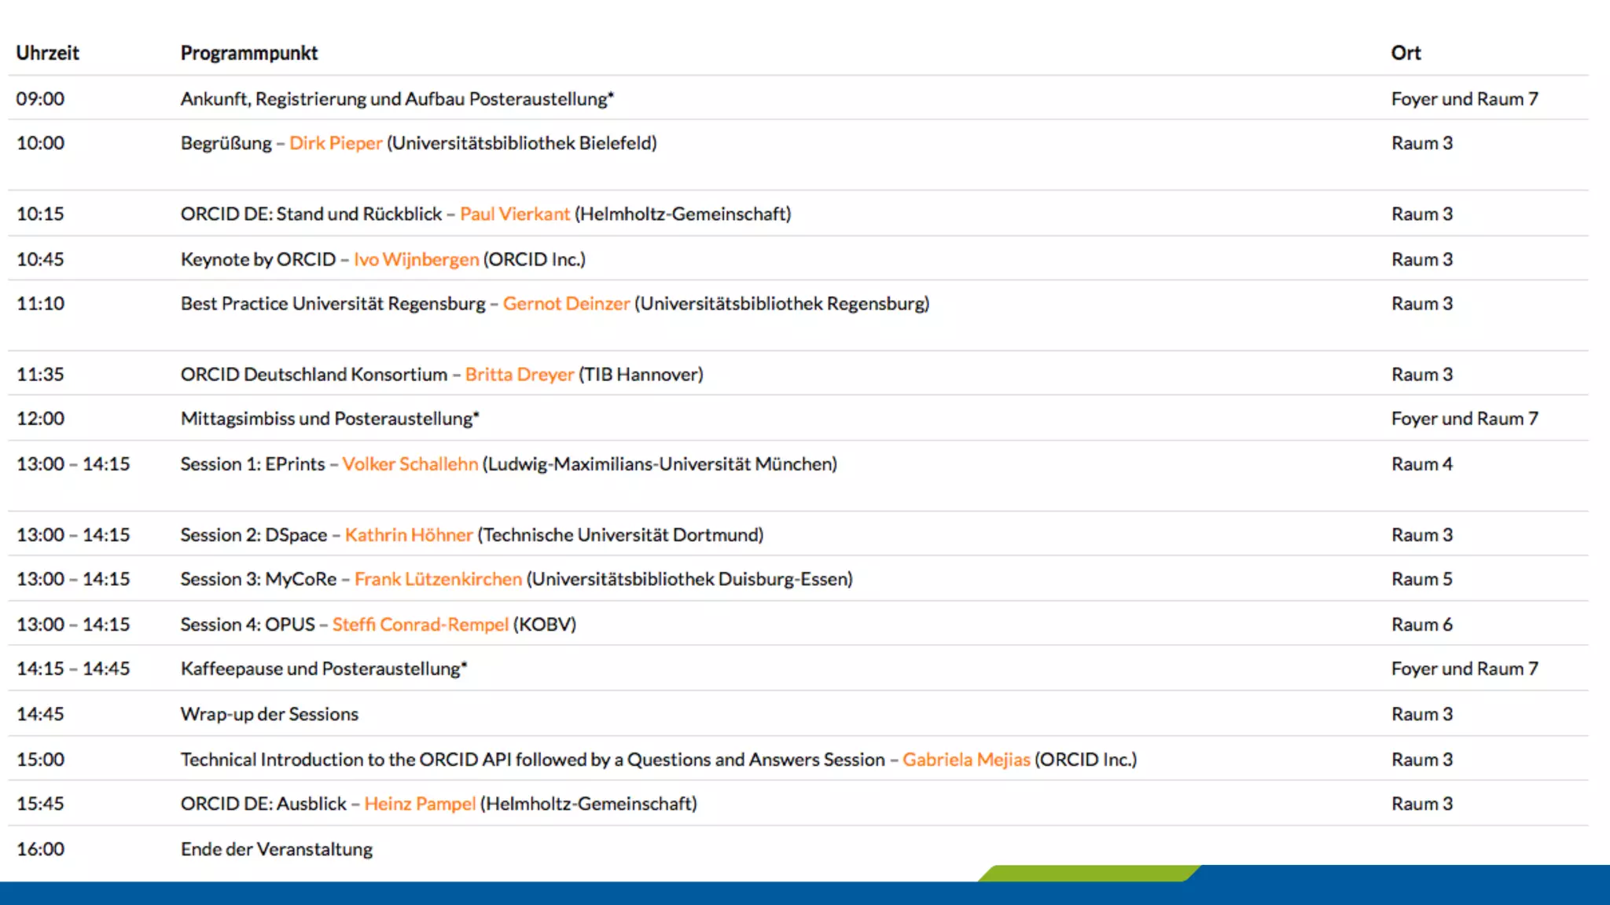Select the Uhrzeit column header
Screen dimensions: 1610x905
pos(48,53)
